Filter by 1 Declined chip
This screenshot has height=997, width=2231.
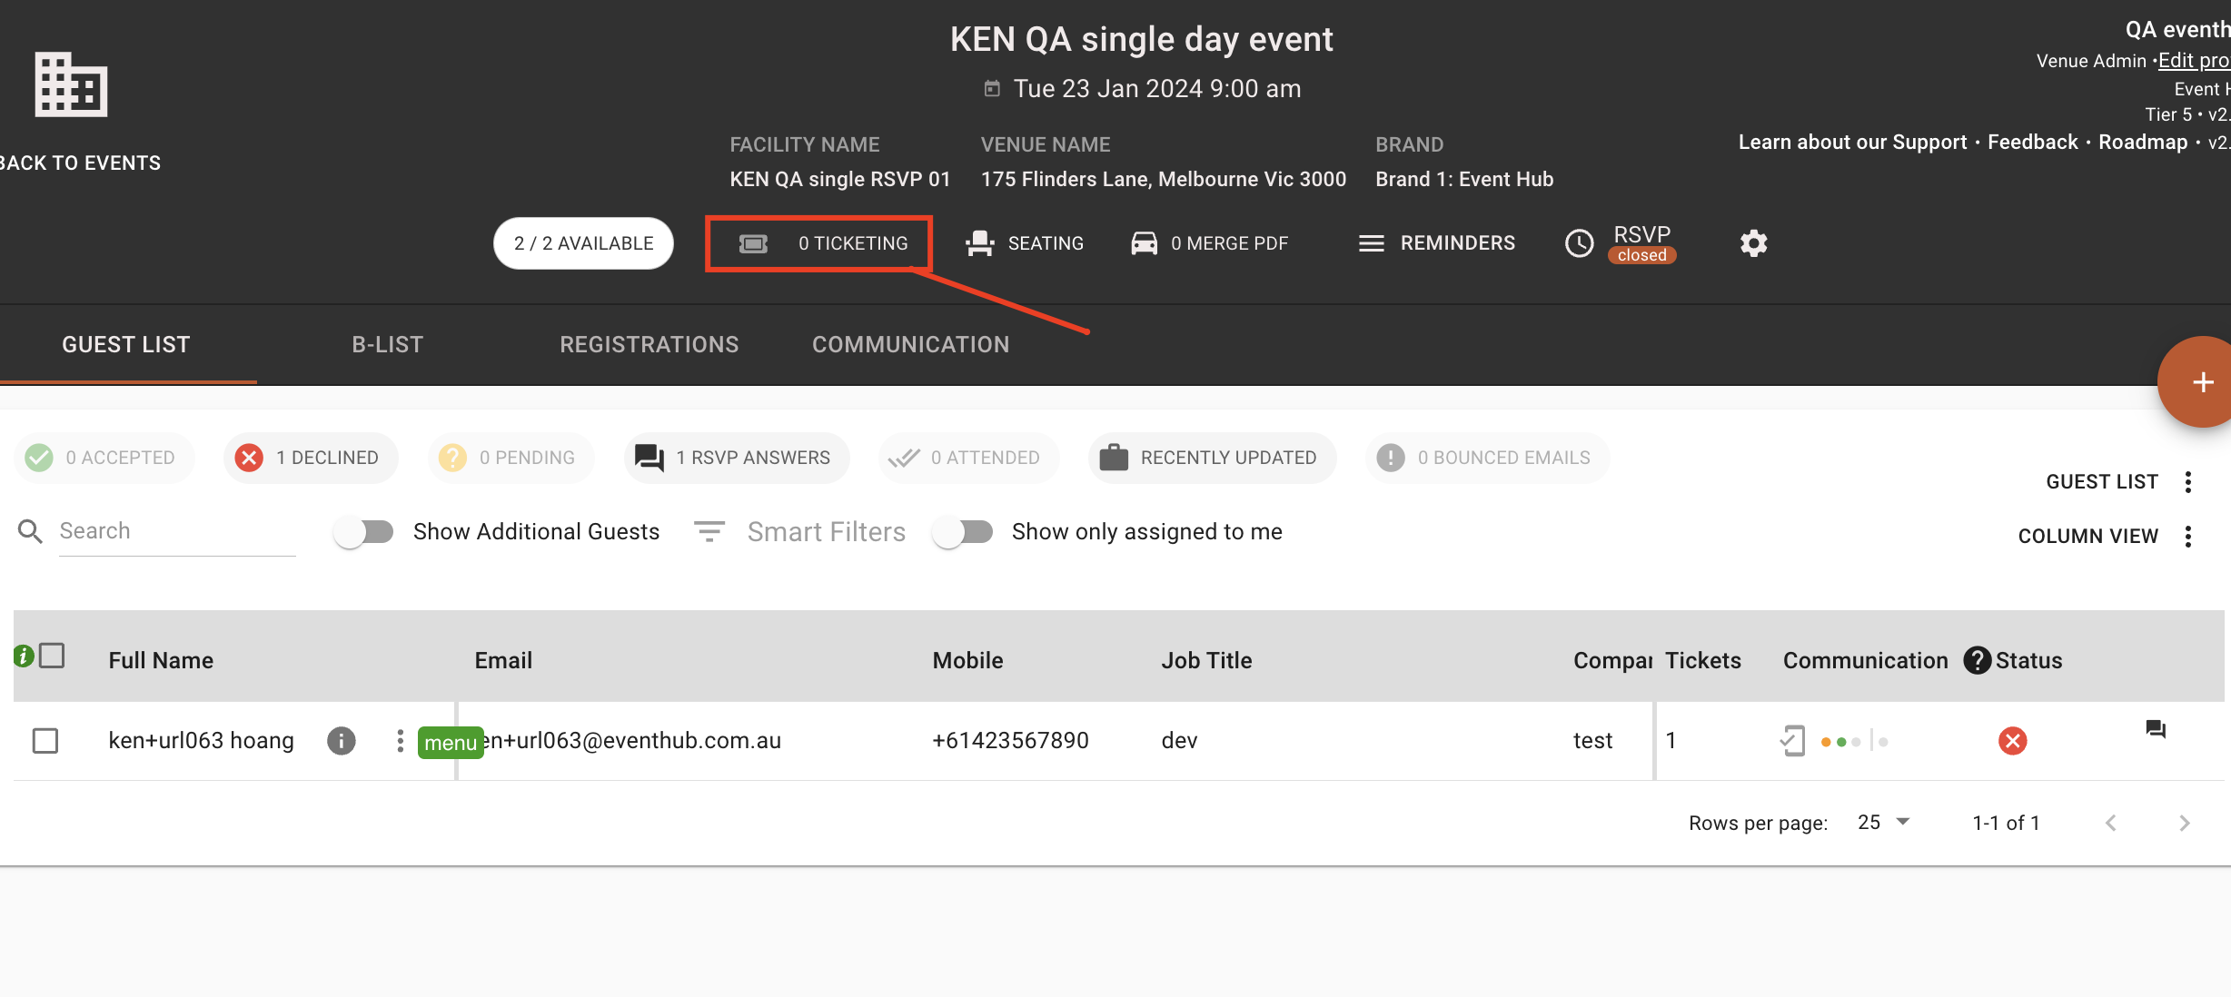click(310, 458)
